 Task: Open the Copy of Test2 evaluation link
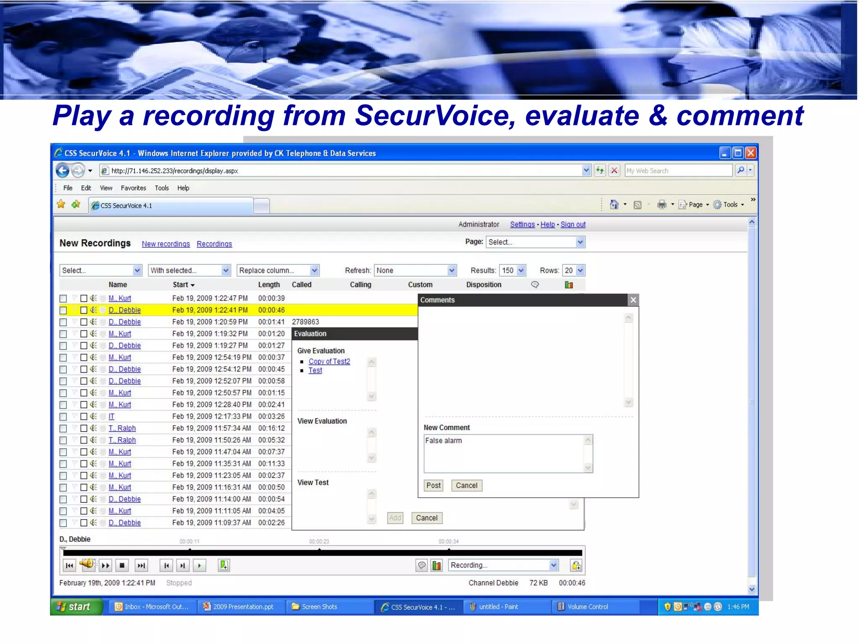tap(329, 361)
